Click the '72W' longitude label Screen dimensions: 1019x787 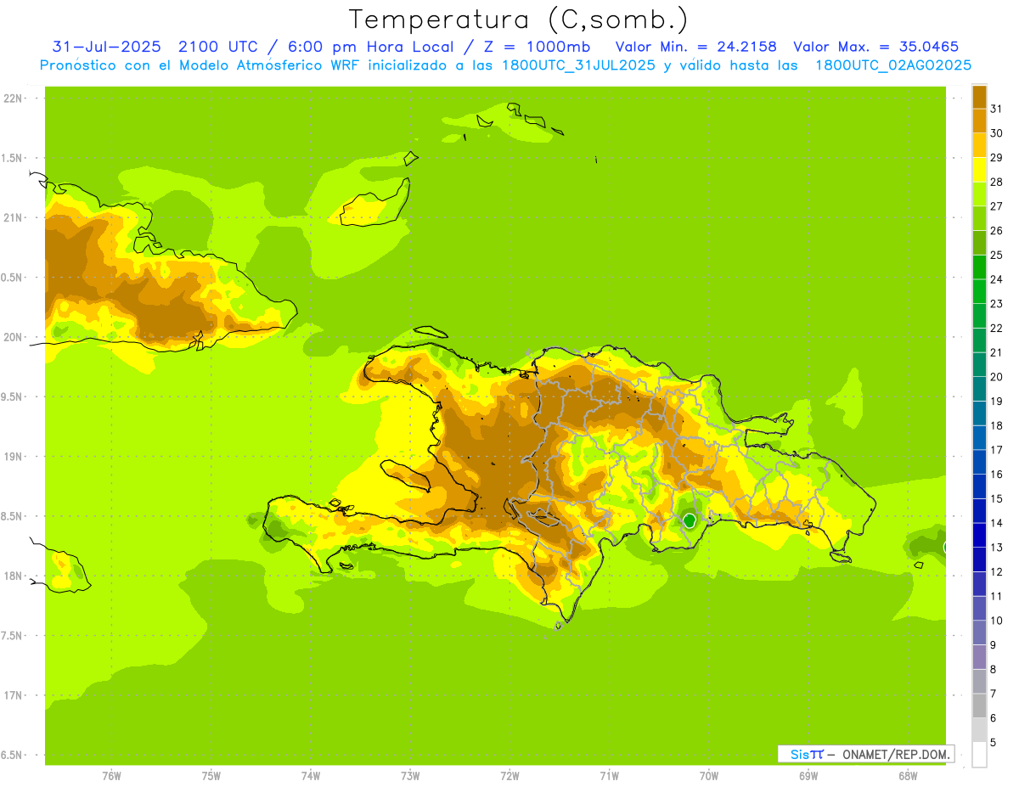[509, 776]
